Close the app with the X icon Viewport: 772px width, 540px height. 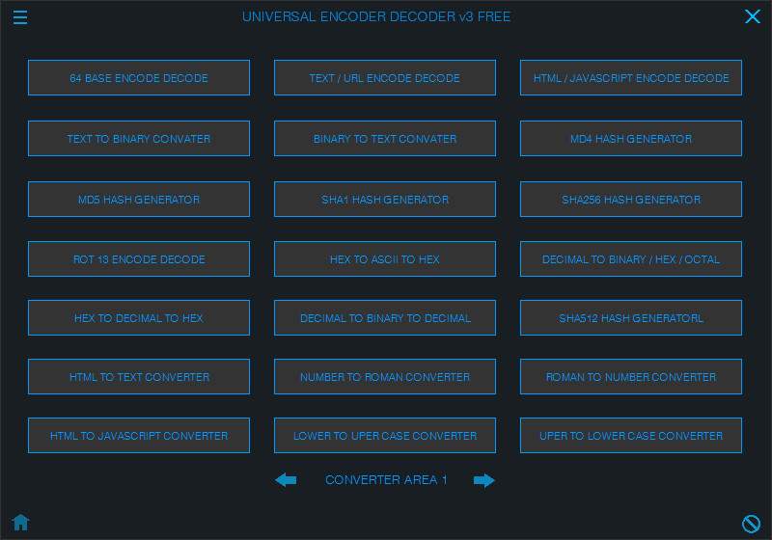pyautogui.click(x=753, y=16)
